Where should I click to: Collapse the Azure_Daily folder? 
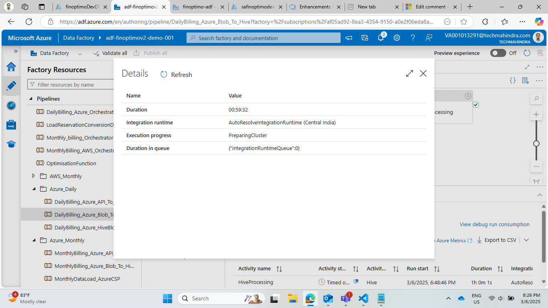[x=34, y=189]
